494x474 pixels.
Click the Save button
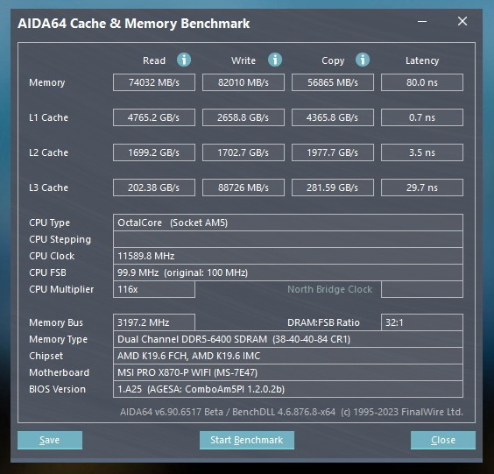coord(50,440)
